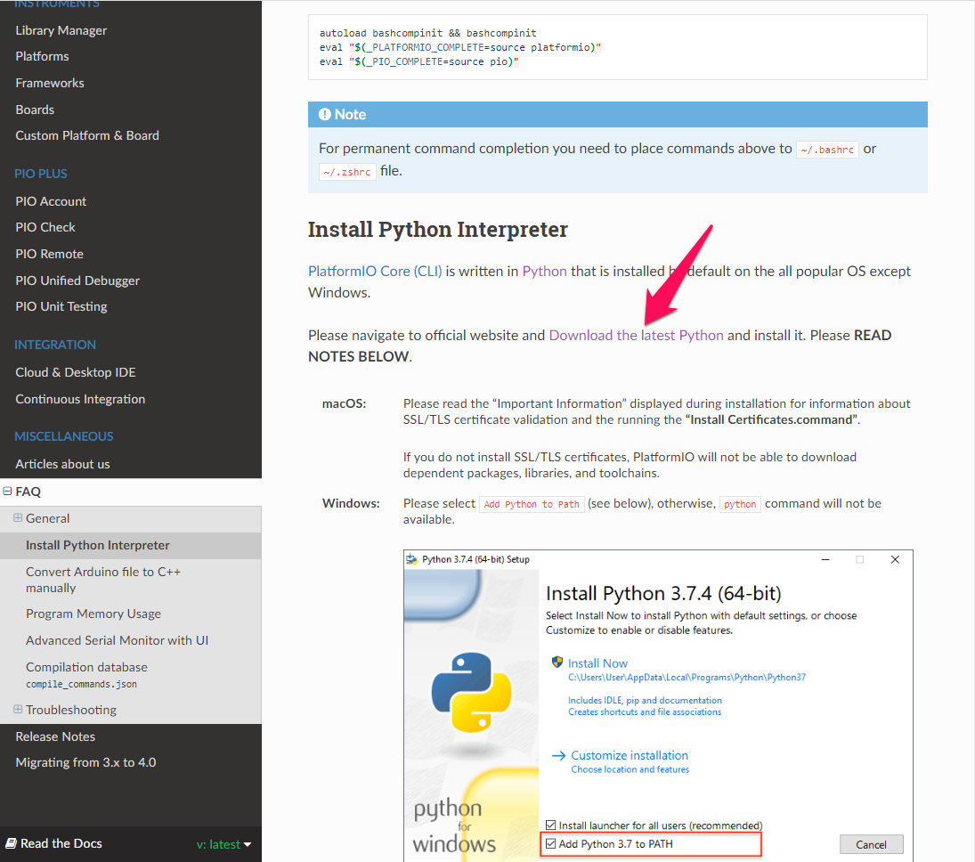Select Install Python Interpreter sidebar item
Image resolution: width=975 pixels, height=862 pixels.
click(98, 546)
